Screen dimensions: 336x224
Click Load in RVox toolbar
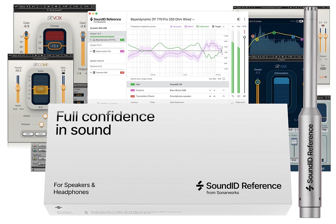76,6
